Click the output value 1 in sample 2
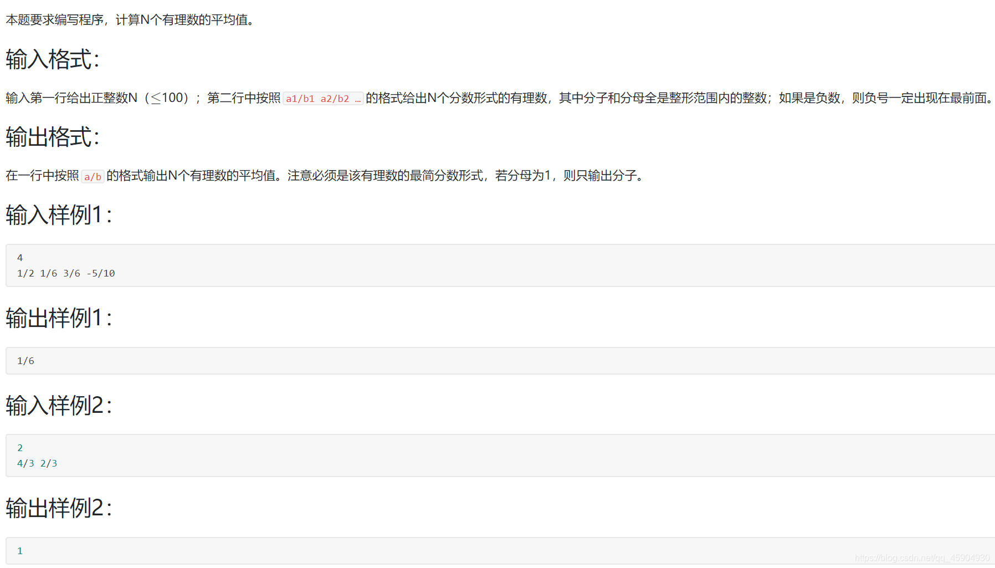 20,551
